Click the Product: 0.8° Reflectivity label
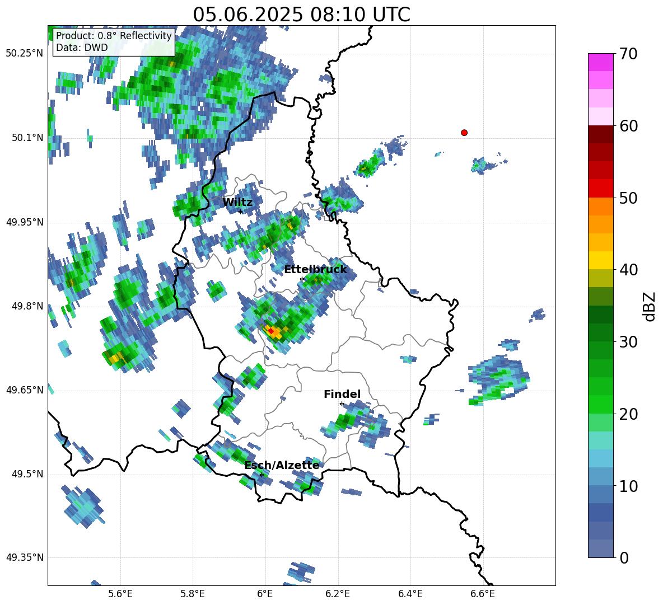663x605 pixels. pyautogui.click(x=114, y=35)
